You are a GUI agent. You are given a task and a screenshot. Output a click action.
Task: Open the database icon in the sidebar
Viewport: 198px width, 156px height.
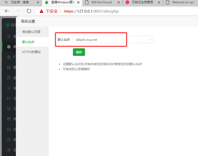click(9, 67)
